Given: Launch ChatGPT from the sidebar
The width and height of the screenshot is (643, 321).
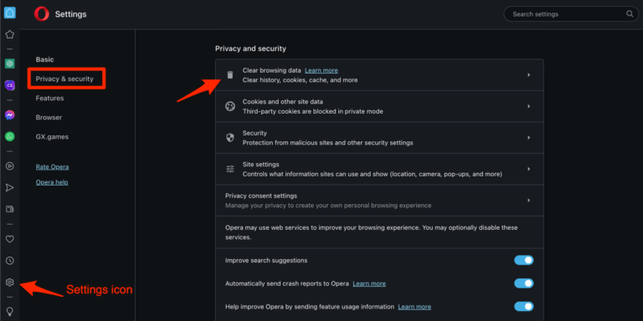Looking at the screenshot, I should (x=10, y=64).
